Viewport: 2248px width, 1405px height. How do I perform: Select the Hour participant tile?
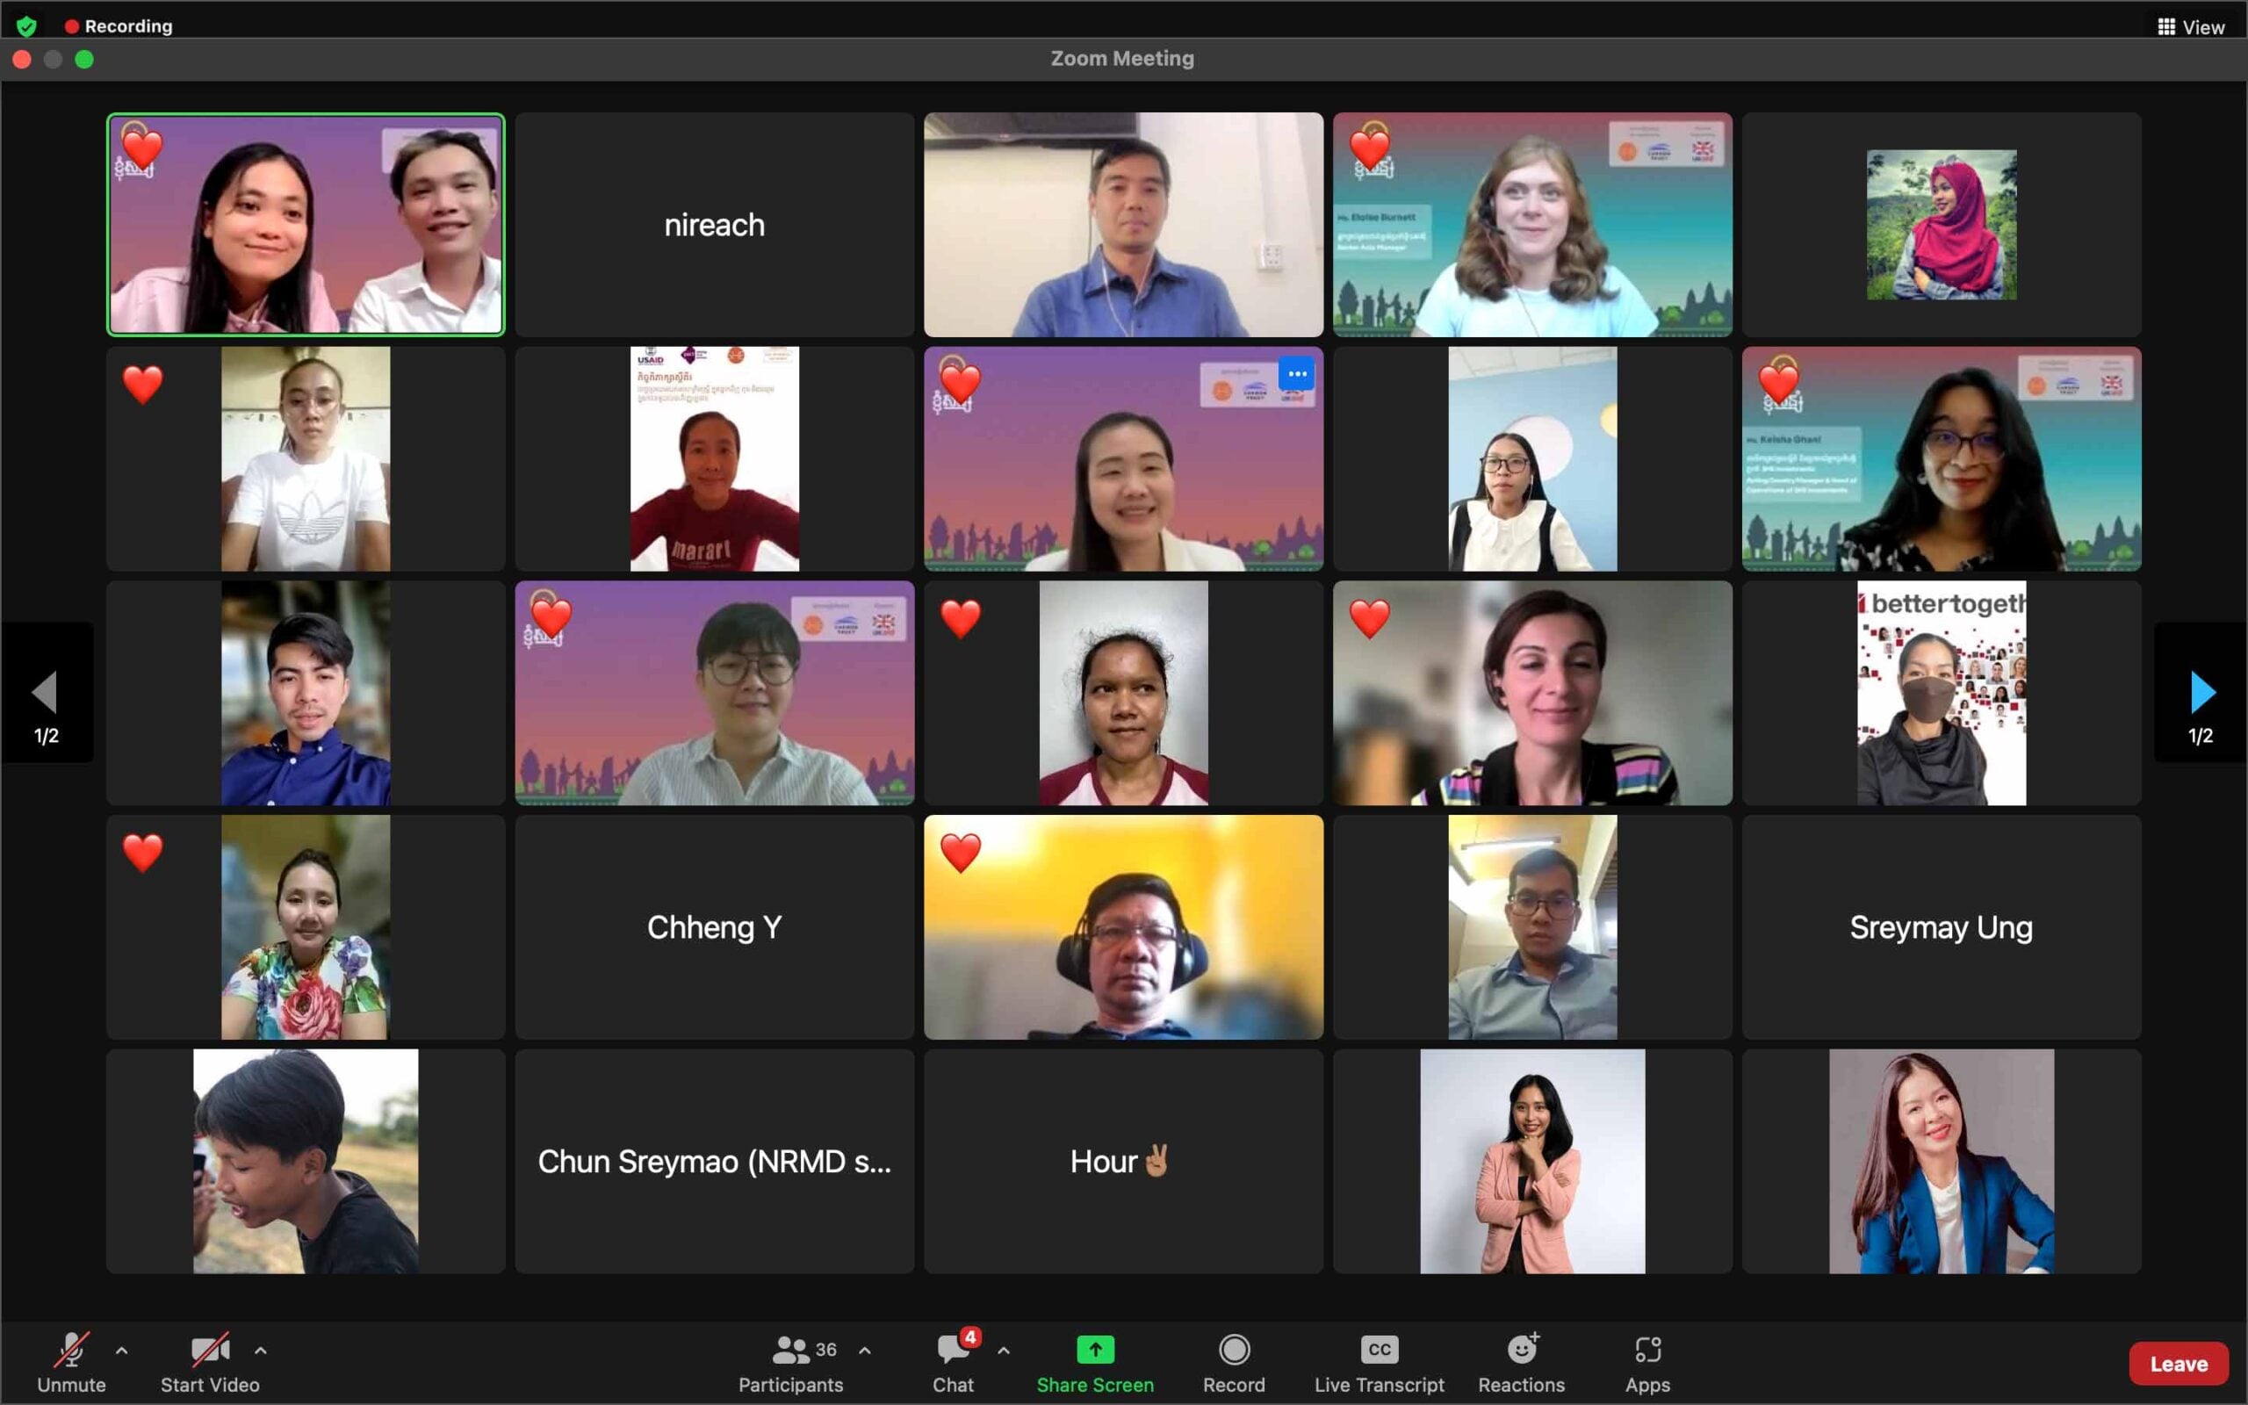[x=1123, y=1162]
